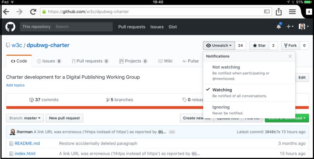314x159 pixels.
Task: Open the 0 releases link
Action: pyautogui.click(x=193, y=100)
